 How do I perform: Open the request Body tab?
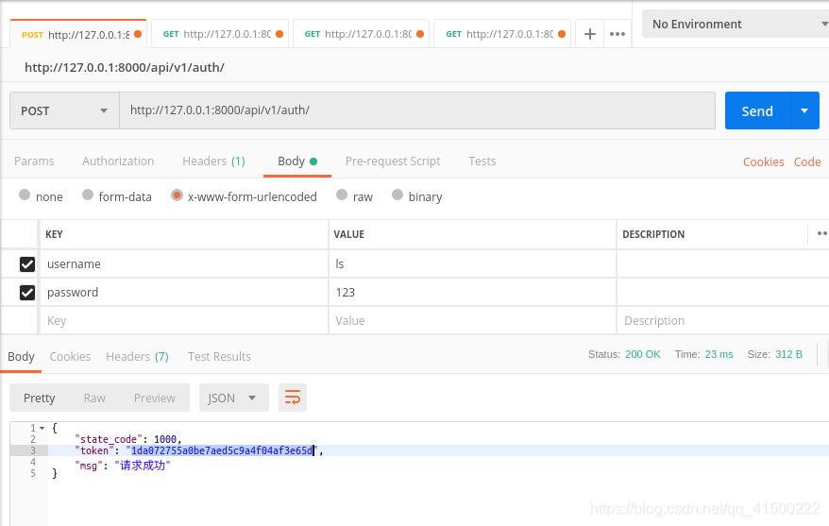(297, 161)
